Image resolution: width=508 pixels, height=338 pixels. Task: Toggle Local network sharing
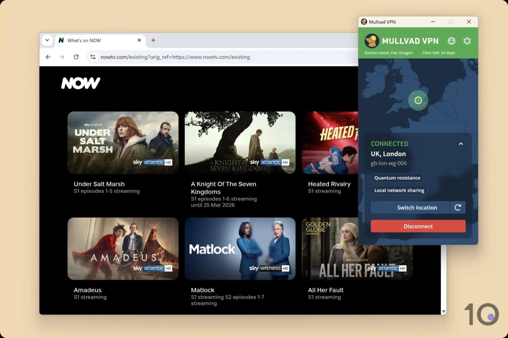click(x=399, y=190)
